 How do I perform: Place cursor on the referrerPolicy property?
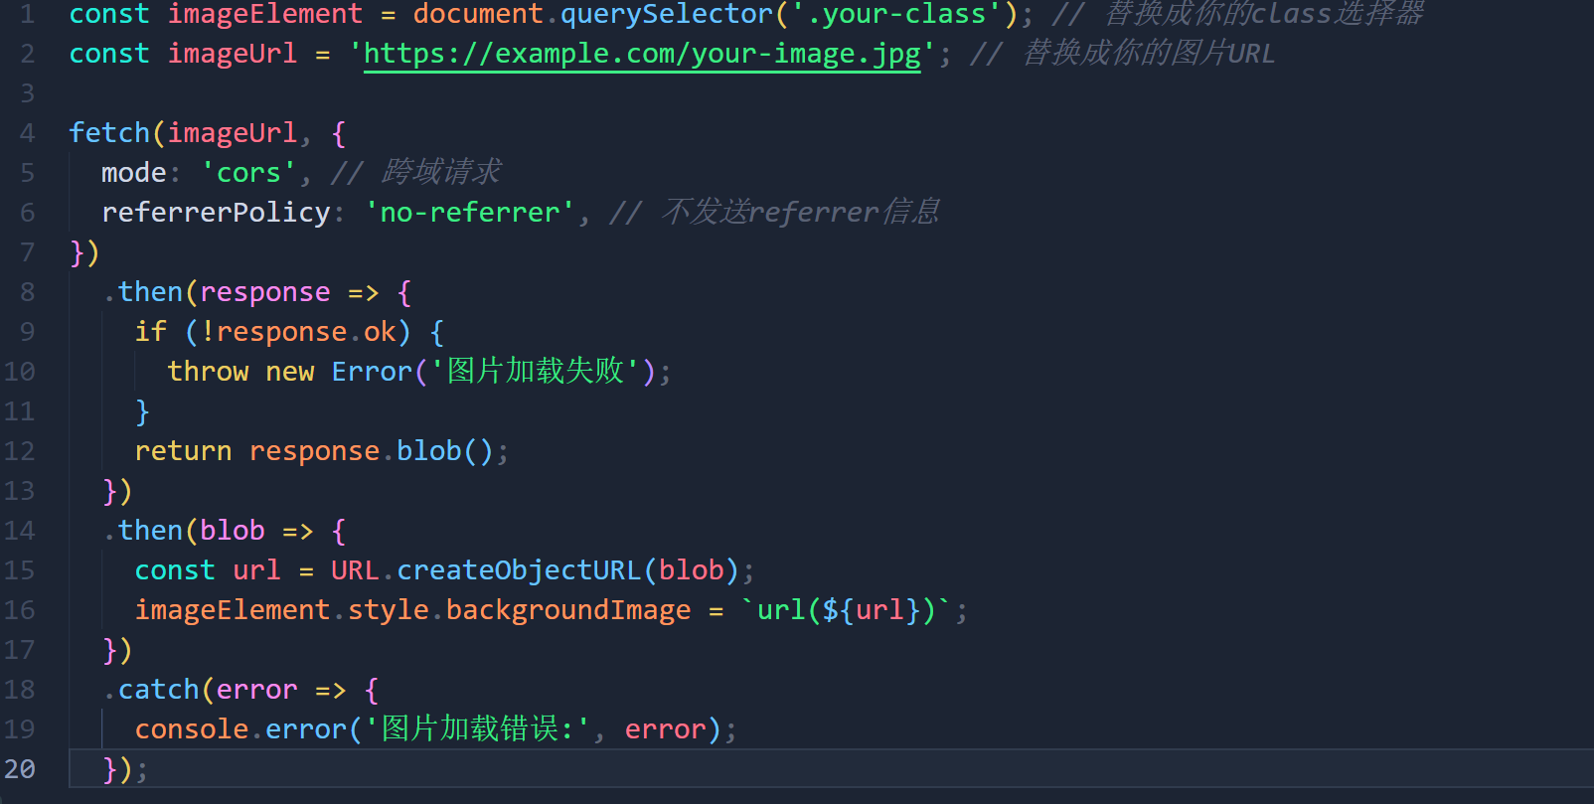[x=216, y=213]
